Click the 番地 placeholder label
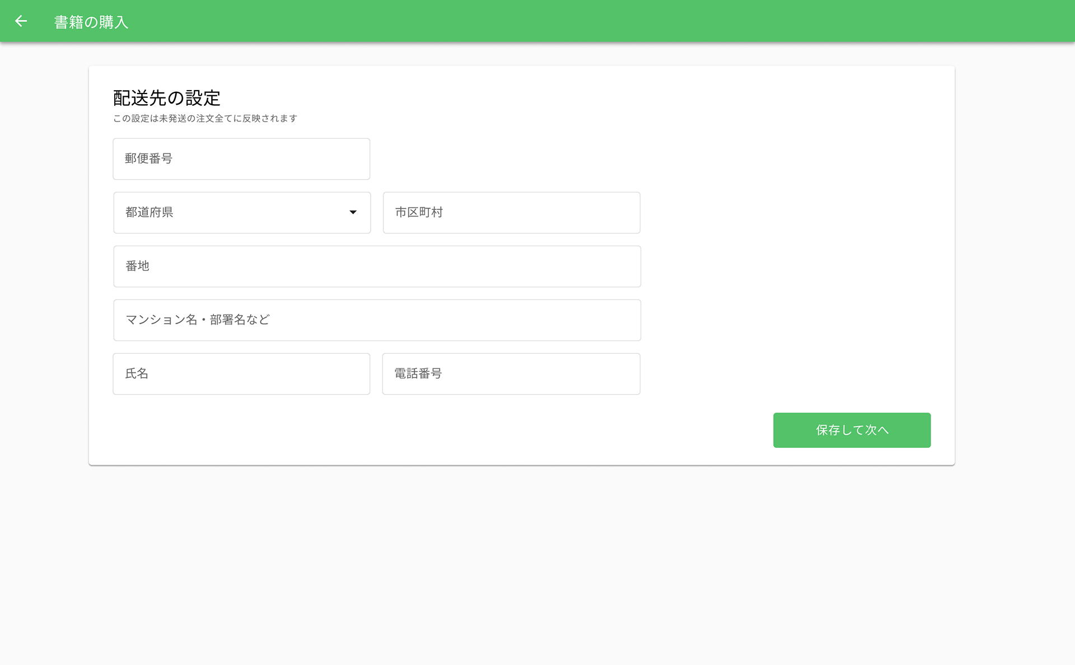1075x665 pixels. (137, 266)
